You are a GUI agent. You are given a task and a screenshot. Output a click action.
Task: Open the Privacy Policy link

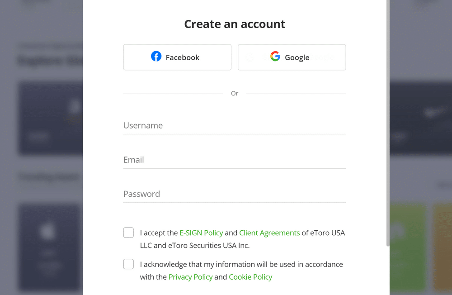click(x=191, y=277)
